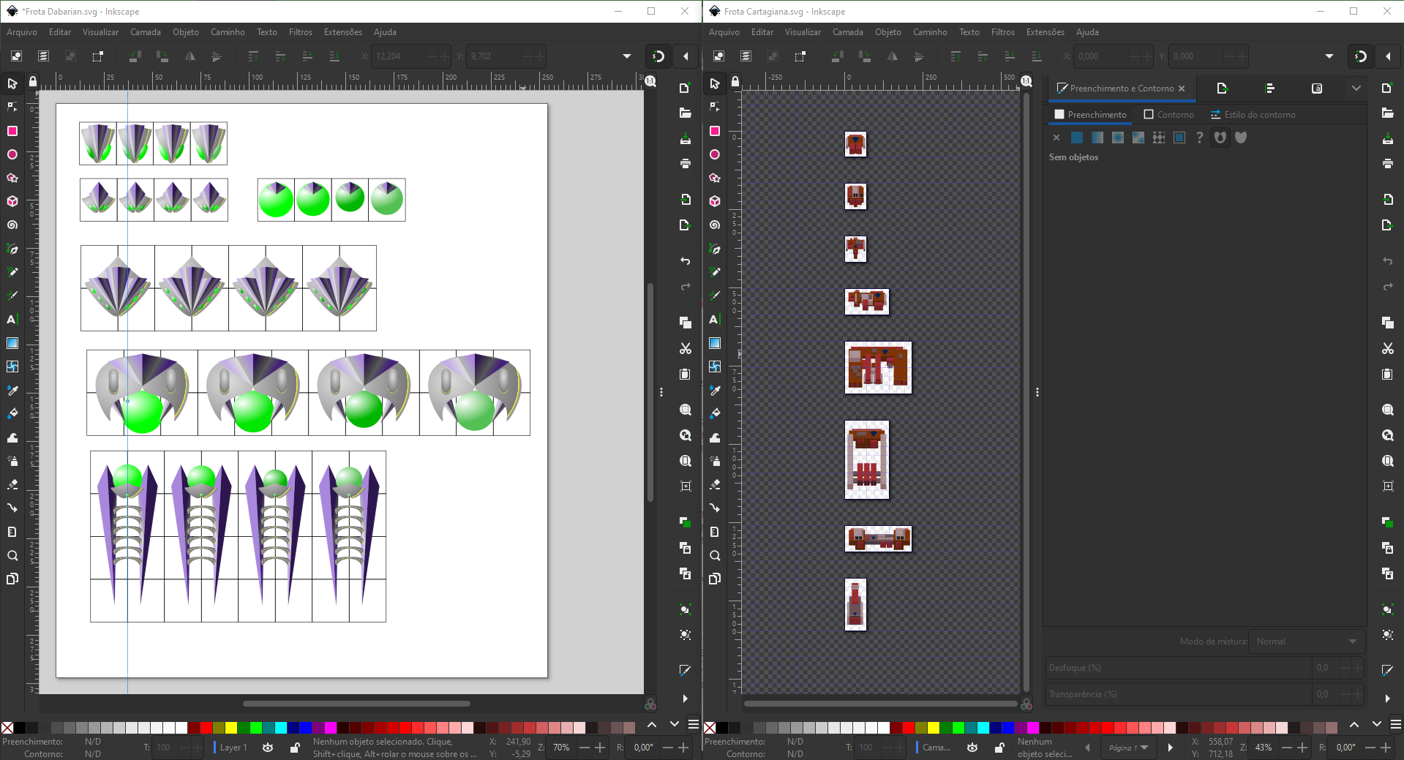The width and height of the screenshot is (1404, 760).
Task: Remove paint with the X icon in fill panel
Action: click(x=1056, y=138)
